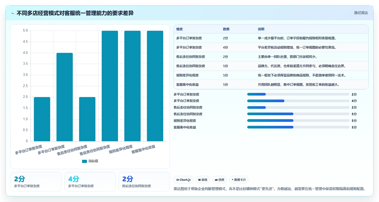Screen dimensions: 379x202
Task: Click the 4分 value in the table
Action: [x=225, y=48]
